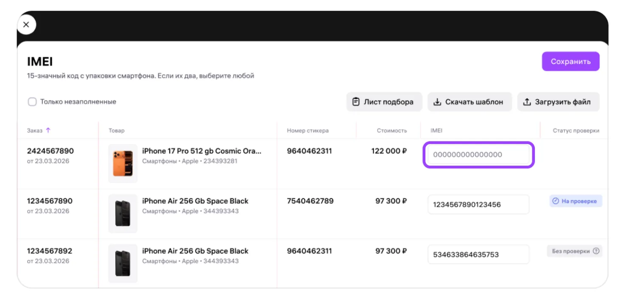Enable the Только незаполненные checkbox
The height and width of the screenshot is (300, 627).
click(32, 102)
